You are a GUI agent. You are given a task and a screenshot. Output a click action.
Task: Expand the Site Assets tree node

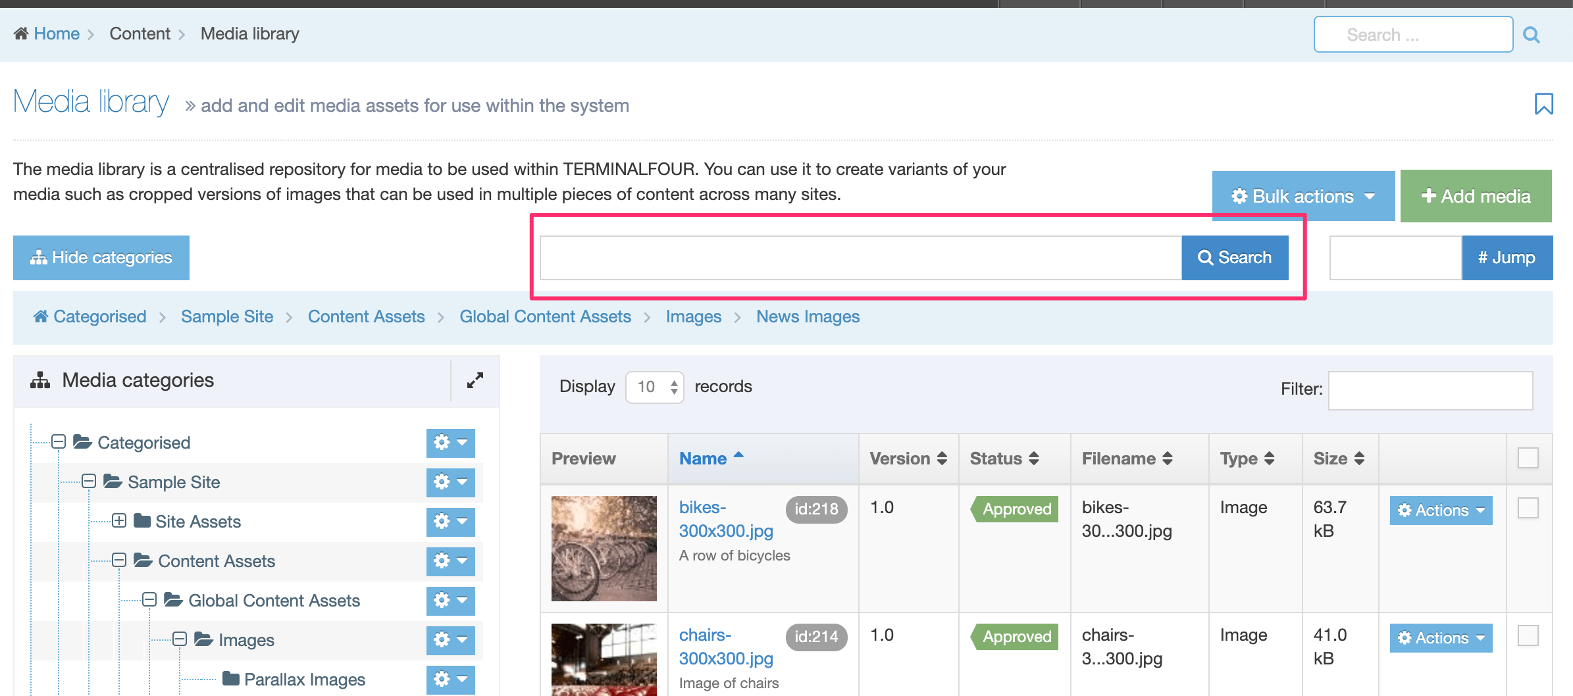119,521
